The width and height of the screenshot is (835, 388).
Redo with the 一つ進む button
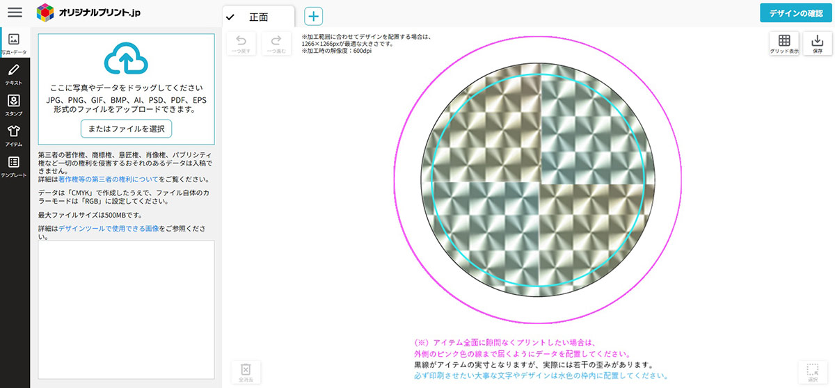pos(276,43)
